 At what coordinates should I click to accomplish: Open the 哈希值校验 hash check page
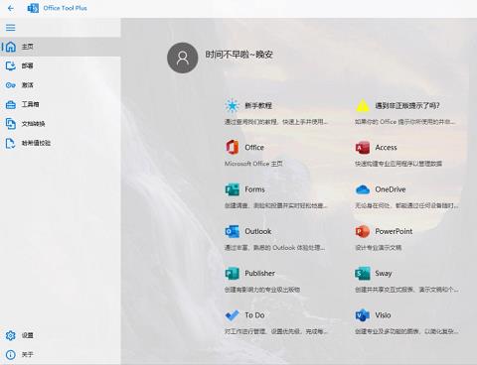[x=61, y=143]
